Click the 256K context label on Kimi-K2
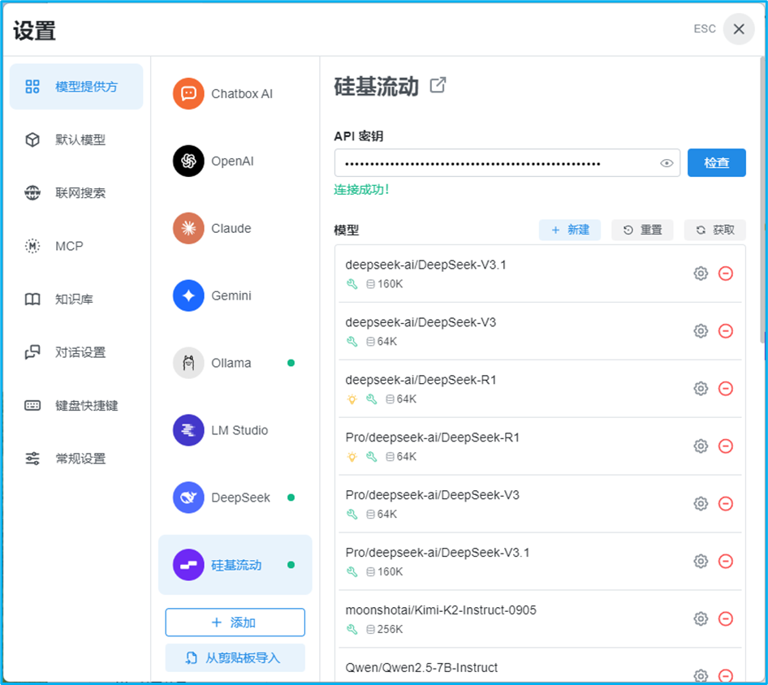Viewport: 768px width, 685px height. (x=390, y=629)
